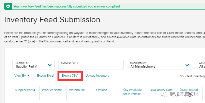Screen dimensions: 205x103
Task: Open the Upload Inventory link
Action: (97, 76)
